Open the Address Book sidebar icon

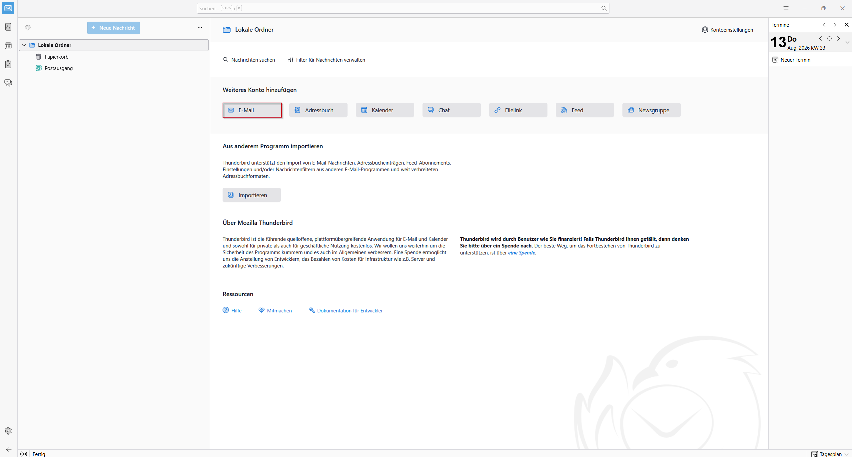[x=8, y=27]
